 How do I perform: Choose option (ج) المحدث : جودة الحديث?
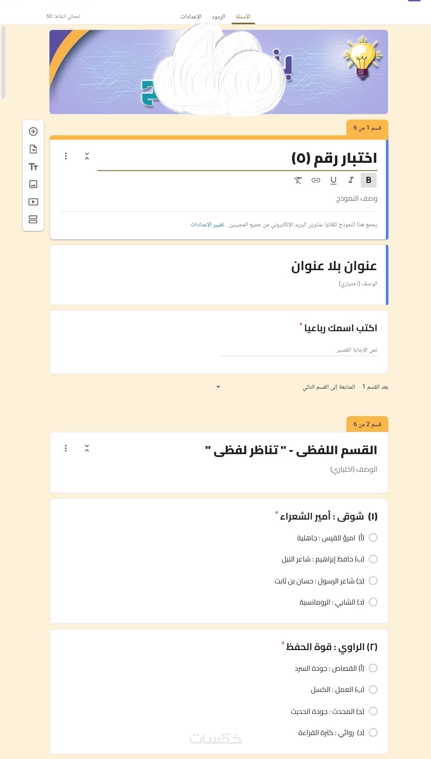[373, 711]
